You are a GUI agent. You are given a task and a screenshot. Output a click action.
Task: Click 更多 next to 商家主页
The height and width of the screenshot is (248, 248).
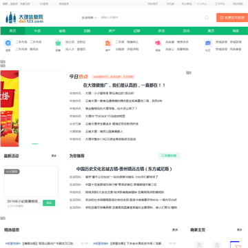(240, 229)
